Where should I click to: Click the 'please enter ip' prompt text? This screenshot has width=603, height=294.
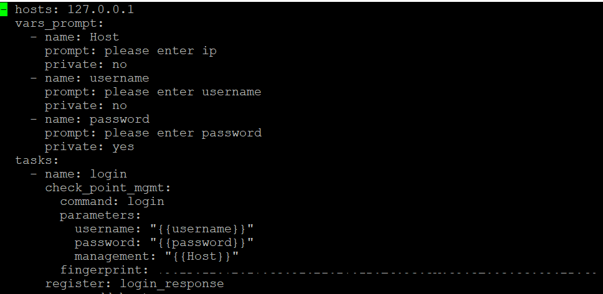pyautogui.click(x=160, y=51)
